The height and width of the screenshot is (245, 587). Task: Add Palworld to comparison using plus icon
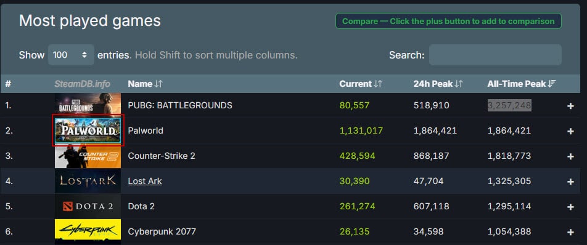[570, 131]
